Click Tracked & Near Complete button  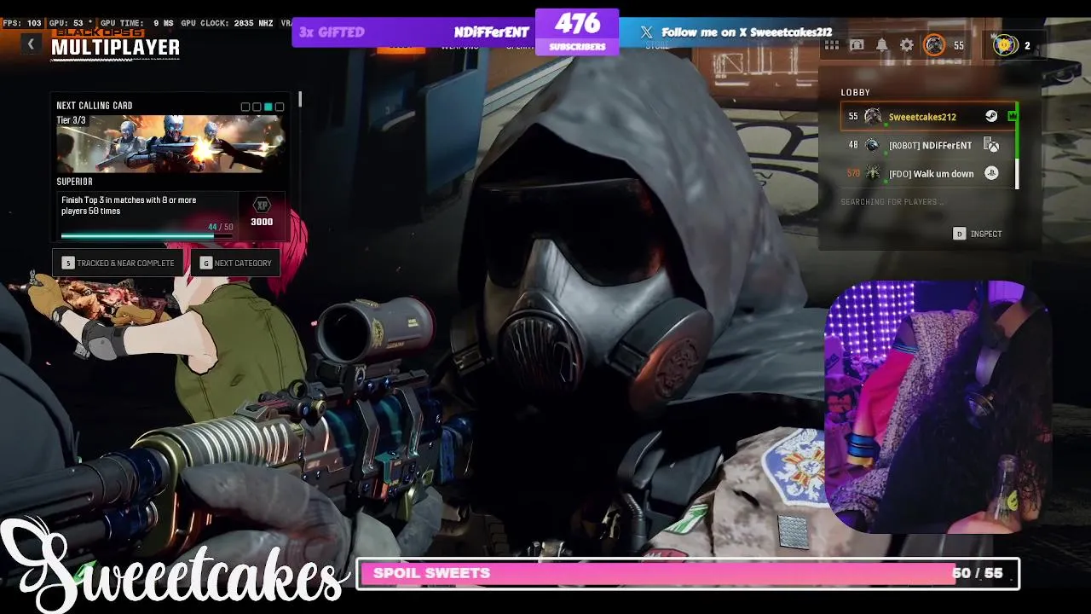point(118,263)
